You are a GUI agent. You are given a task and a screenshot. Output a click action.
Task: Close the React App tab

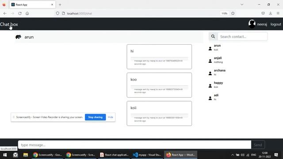52,5
